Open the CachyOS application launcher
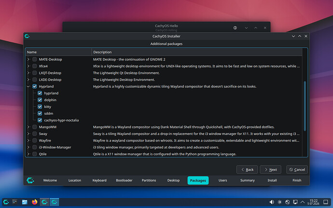 [6, 202]
